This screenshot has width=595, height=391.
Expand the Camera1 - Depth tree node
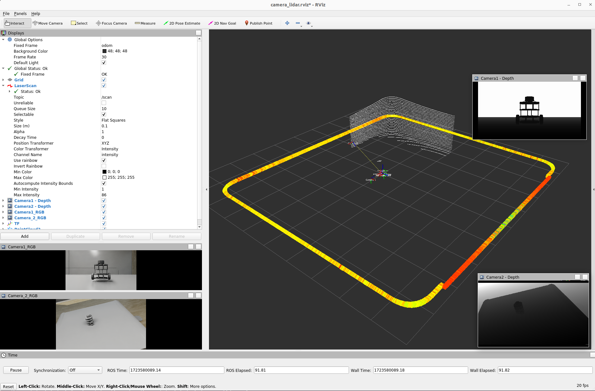pyautogui.click(x=3, y=200)
